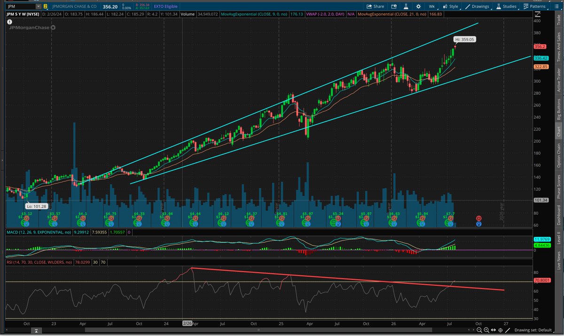Open the Style dropdown menu
This screenshot has height=336, width=564.
tap(450, 7)
